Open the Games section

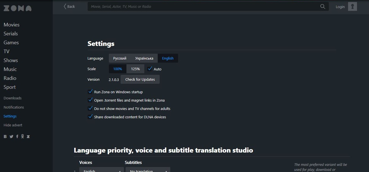point(11,43)
